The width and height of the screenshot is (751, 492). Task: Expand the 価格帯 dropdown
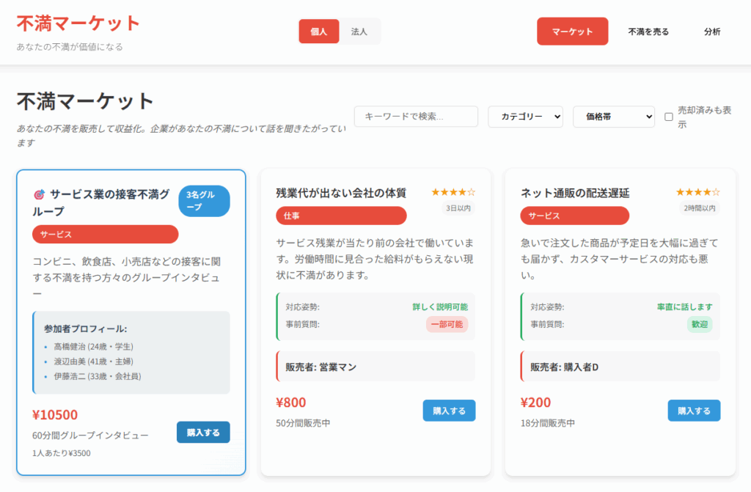point(613,117)
